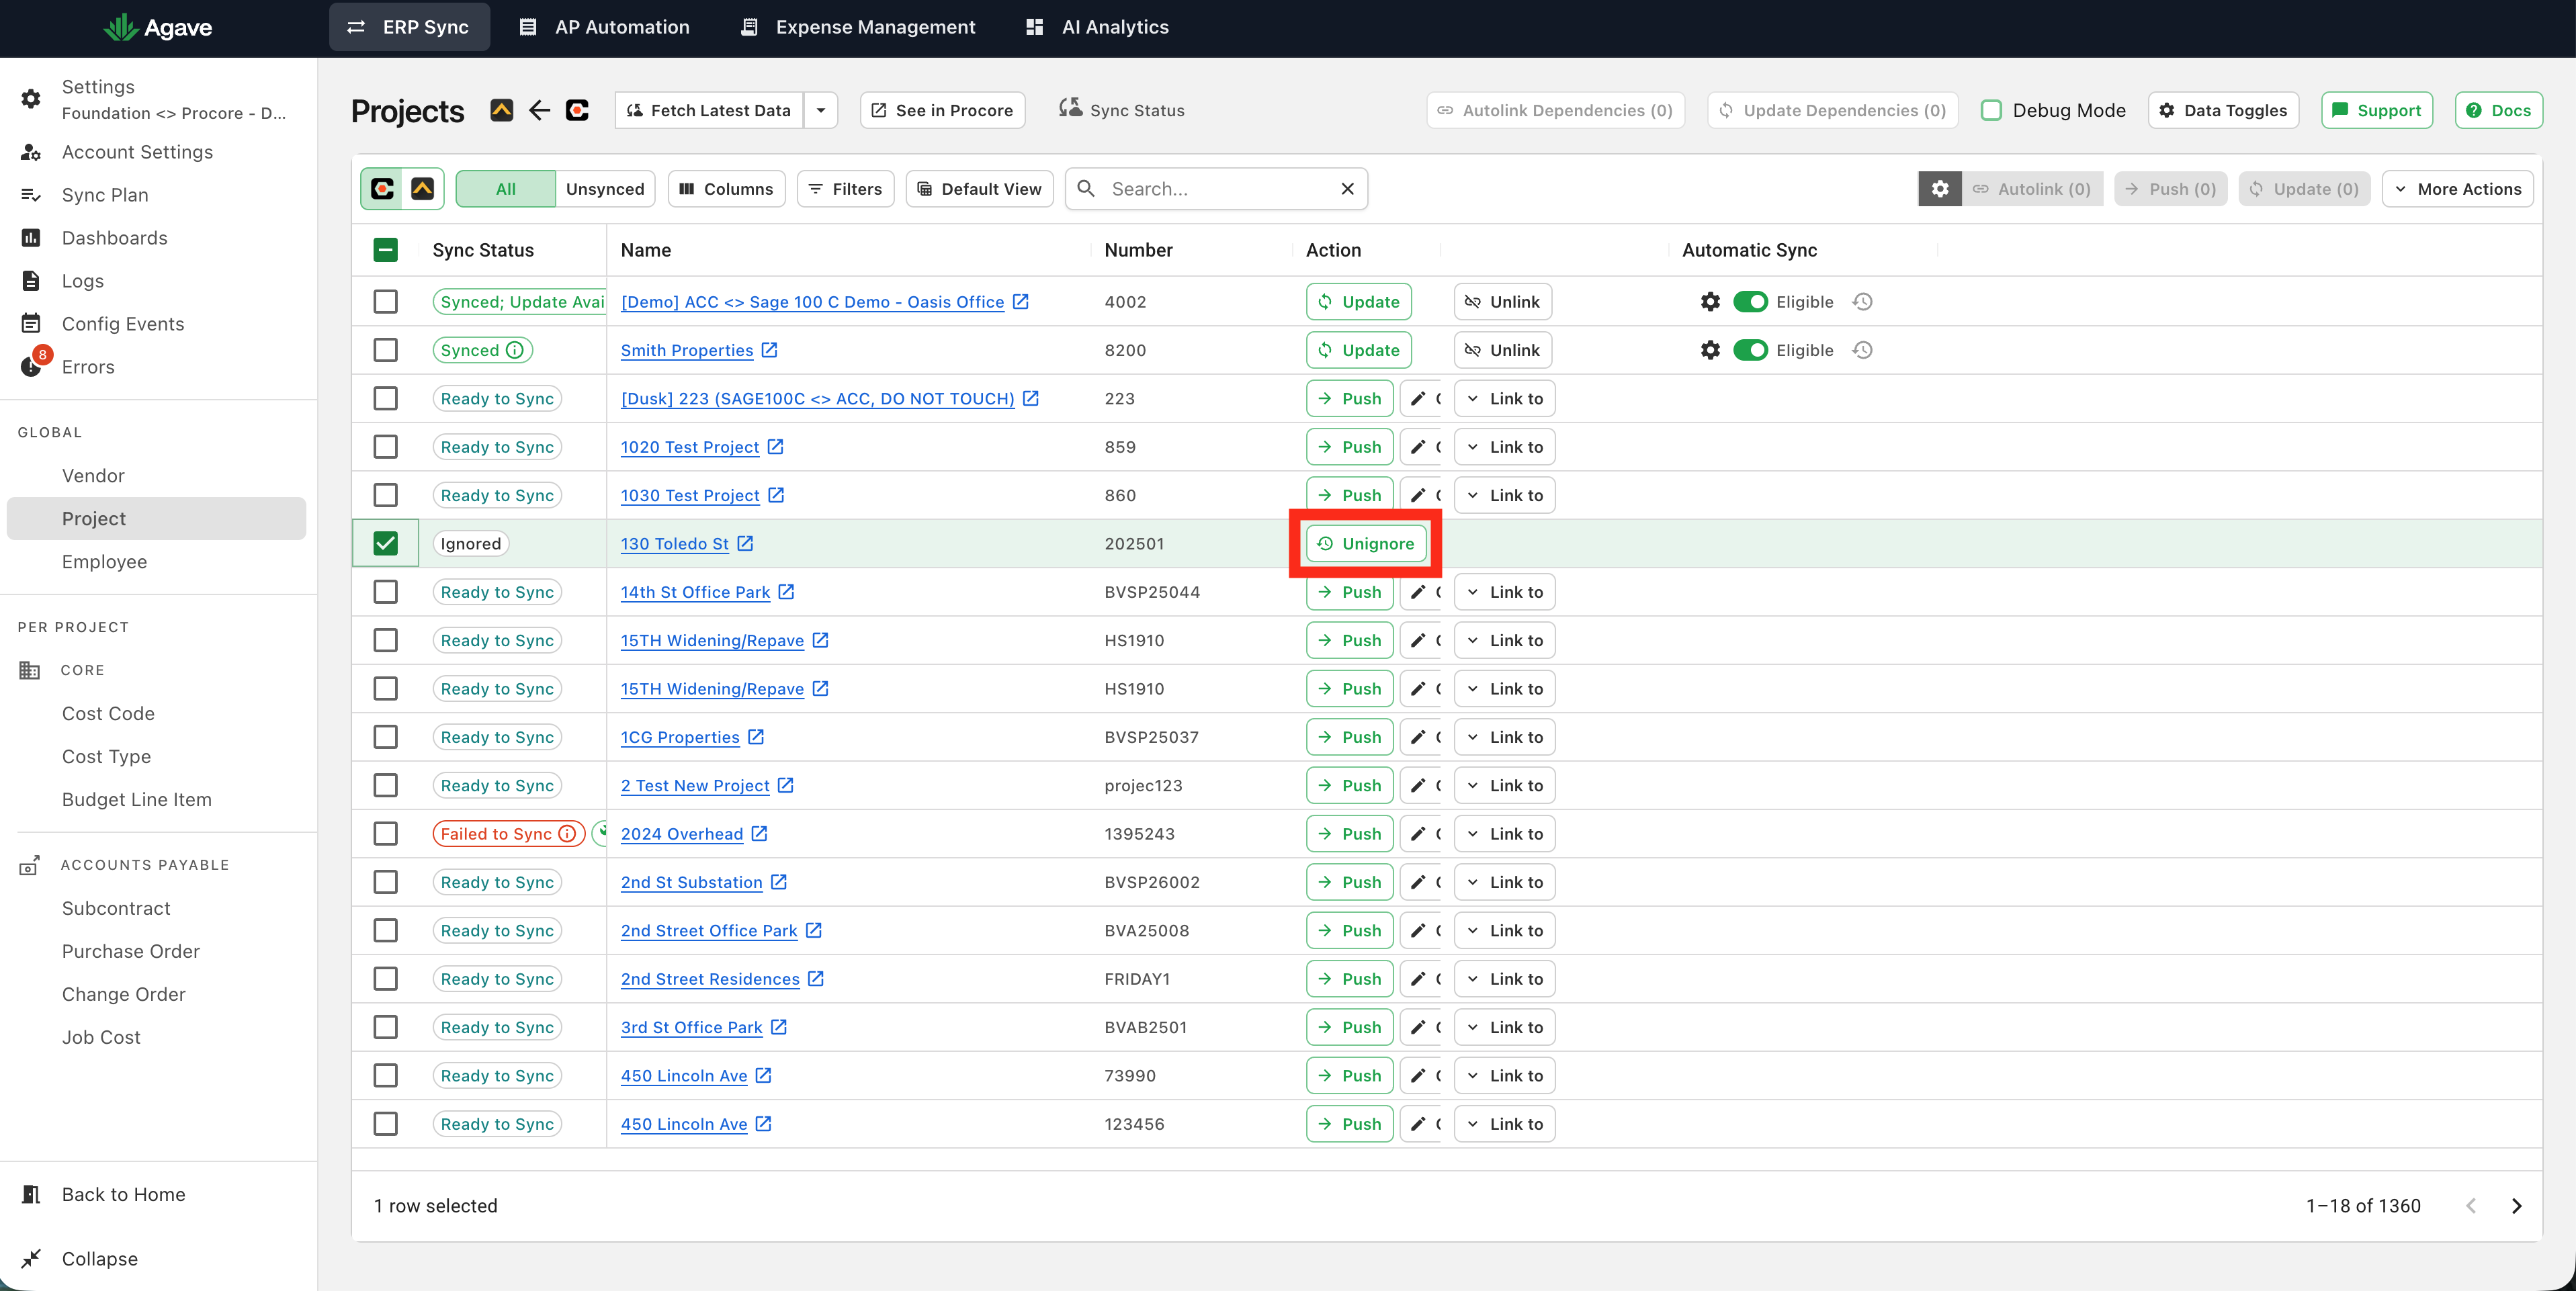Open Support chat button
The image size is (2576, 1291).
[x=2376, y=110]
